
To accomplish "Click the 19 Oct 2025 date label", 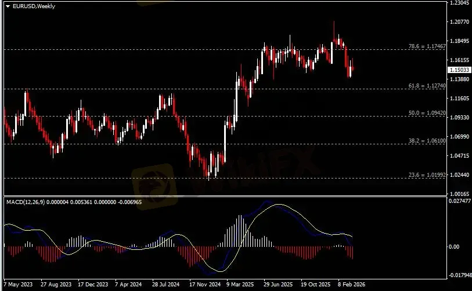I will pyautogui.click(x=315, y=285).
